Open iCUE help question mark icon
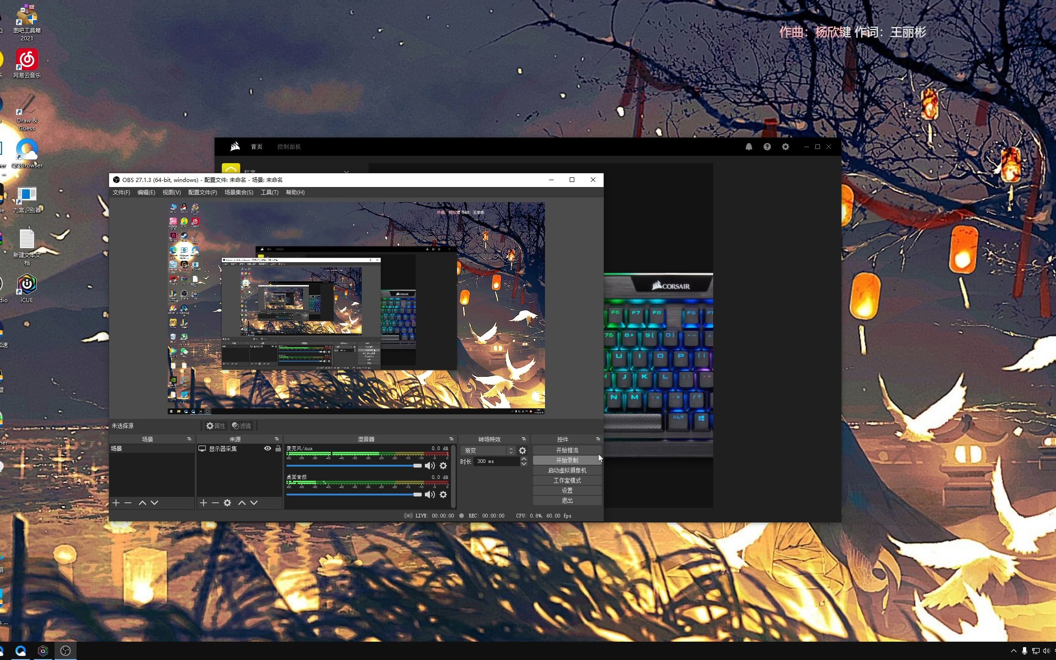Image resolution: width=1056 pixels, height=660 pixels. [x=767, y=147]
